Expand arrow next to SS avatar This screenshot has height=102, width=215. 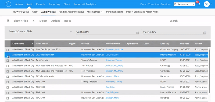tap(211, 4)
